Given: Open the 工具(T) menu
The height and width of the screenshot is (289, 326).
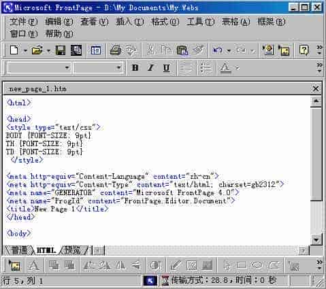Looking at the screenshot, I should point(201,22).
